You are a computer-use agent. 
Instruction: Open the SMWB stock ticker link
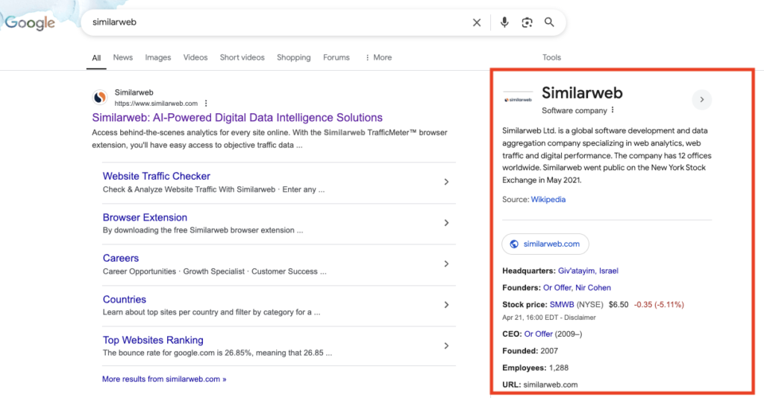click(562, 305)
